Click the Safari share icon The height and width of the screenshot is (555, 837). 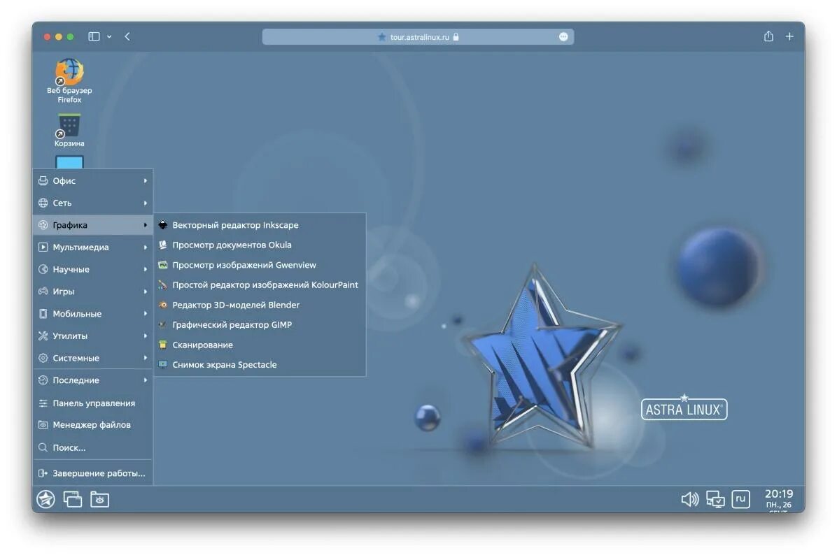coord(768,36)
